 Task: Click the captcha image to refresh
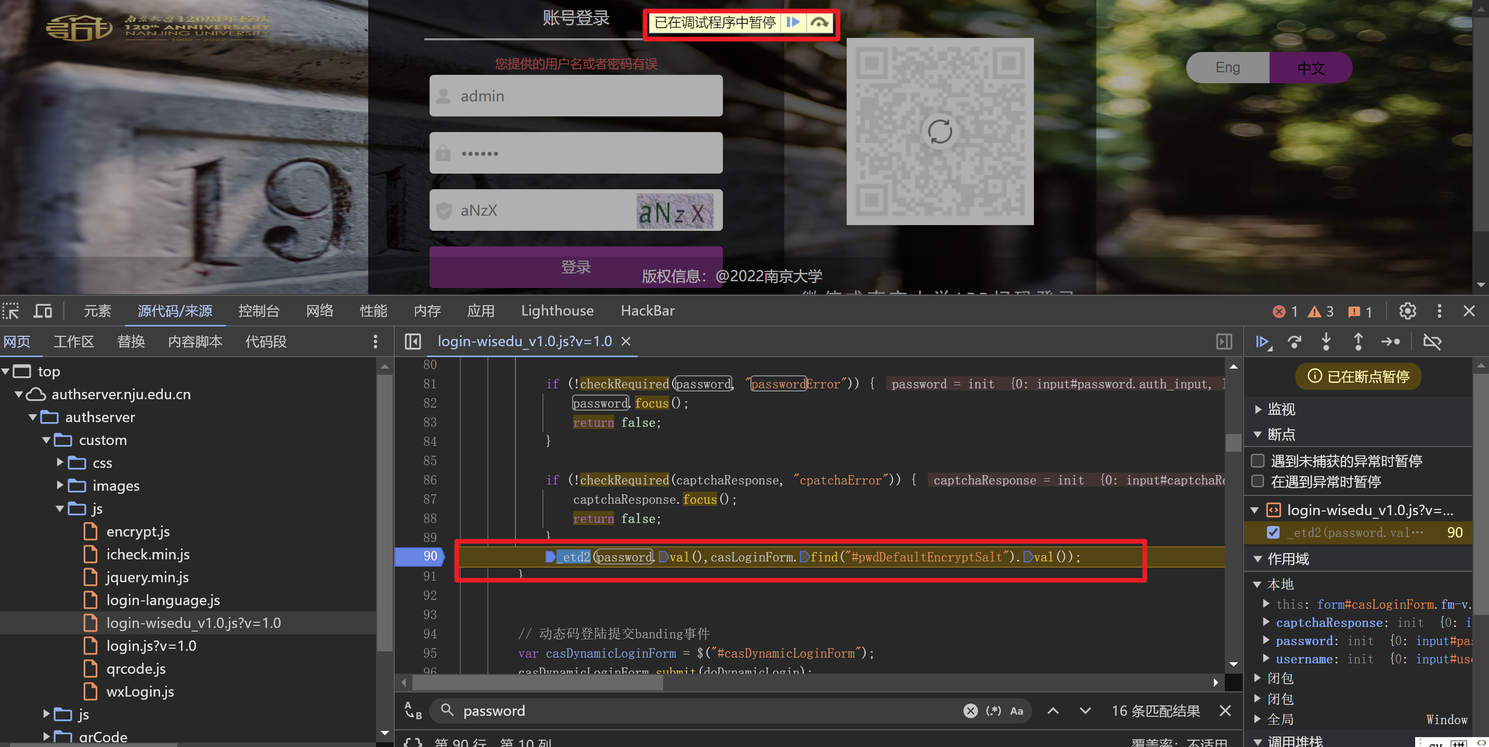pyautogui.click(x=675, y=211)
